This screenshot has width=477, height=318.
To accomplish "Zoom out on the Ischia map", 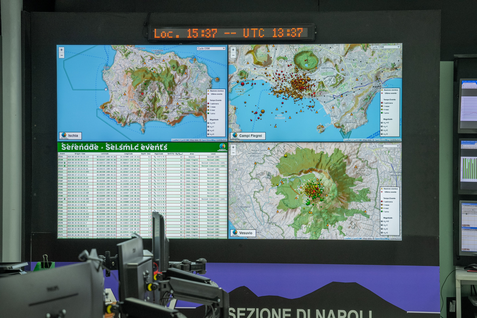I will pos(61,55).
